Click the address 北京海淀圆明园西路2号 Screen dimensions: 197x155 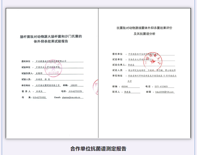[48, 85]
